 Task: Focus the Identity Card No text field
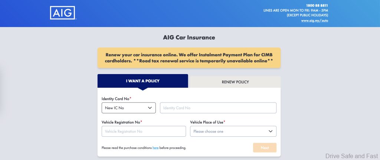coord(218,108)
